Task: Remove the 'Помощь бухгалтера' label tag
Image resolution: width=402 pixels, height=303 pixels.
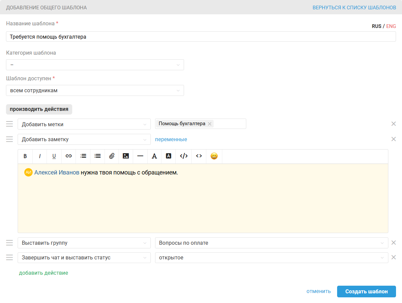Action: click(x=210, y=124)
